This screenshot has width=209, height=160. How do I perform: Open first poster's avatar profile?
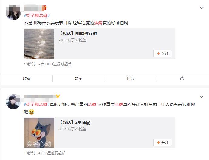pos(13,12)
